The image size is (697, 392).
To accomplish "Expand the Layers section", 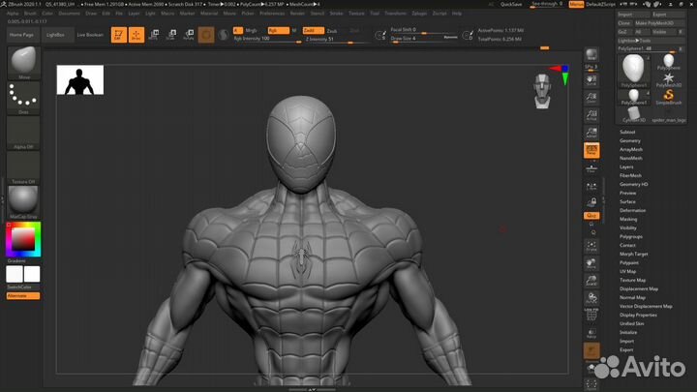I will click(x=626, y=166).
